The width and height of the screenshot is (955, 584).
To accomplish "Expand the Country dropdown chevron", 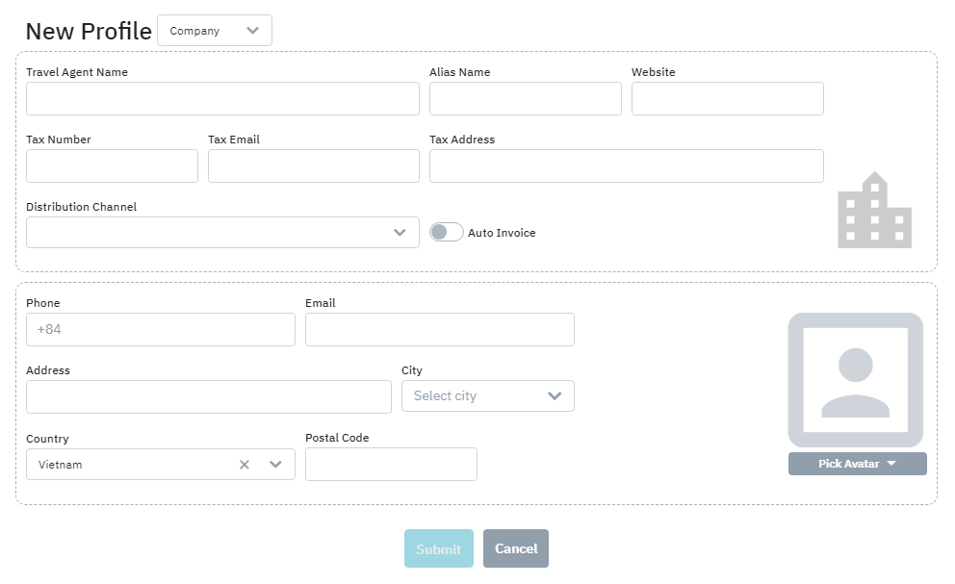I will tap(275, 465).
